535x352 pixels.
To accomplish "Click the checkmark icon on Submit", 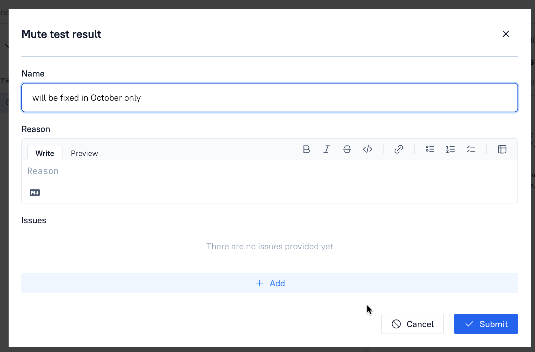I will [469, 324].
